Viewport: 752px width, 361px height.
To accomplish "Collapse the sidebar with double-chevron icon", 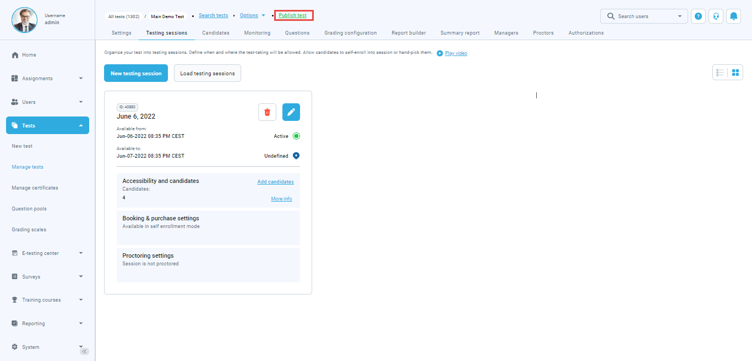I will tap(85, 351).
